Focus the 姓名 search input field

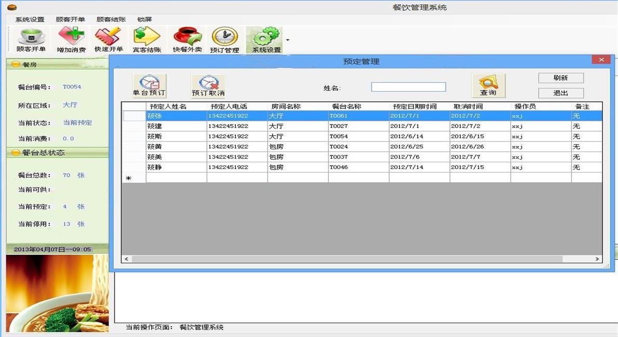408,87
